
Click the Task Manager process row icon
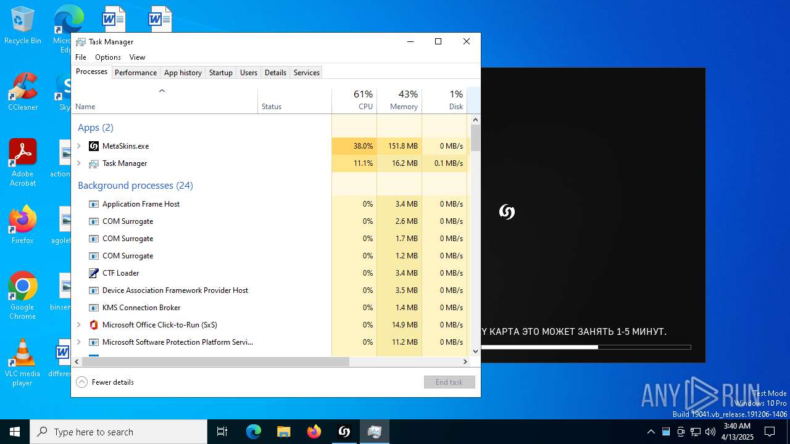(x=94, y=163)
